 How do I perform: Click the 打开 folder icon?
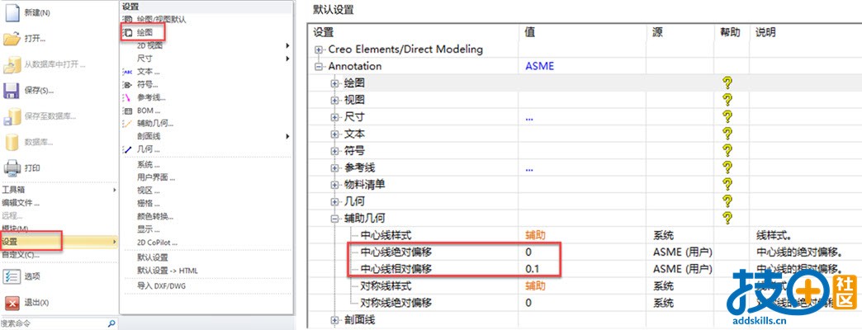click(x=12, y=39)
